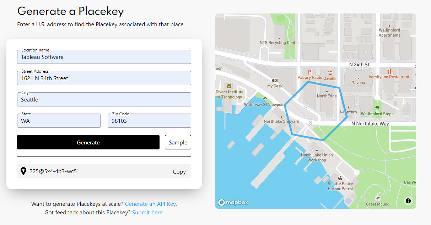
Task: Open the map attribution info icon
Action: [x=408, y=201]
